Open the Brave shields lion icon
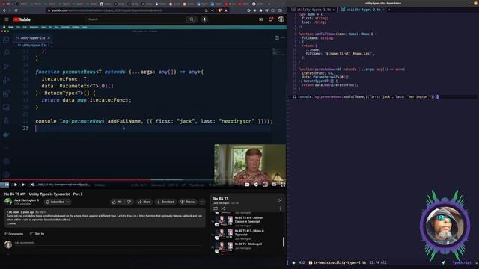 (x=219, y=10)
